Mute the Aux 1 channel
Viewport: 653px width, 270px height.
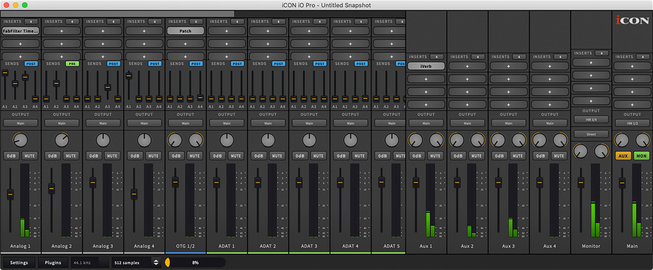click(434, 156)
